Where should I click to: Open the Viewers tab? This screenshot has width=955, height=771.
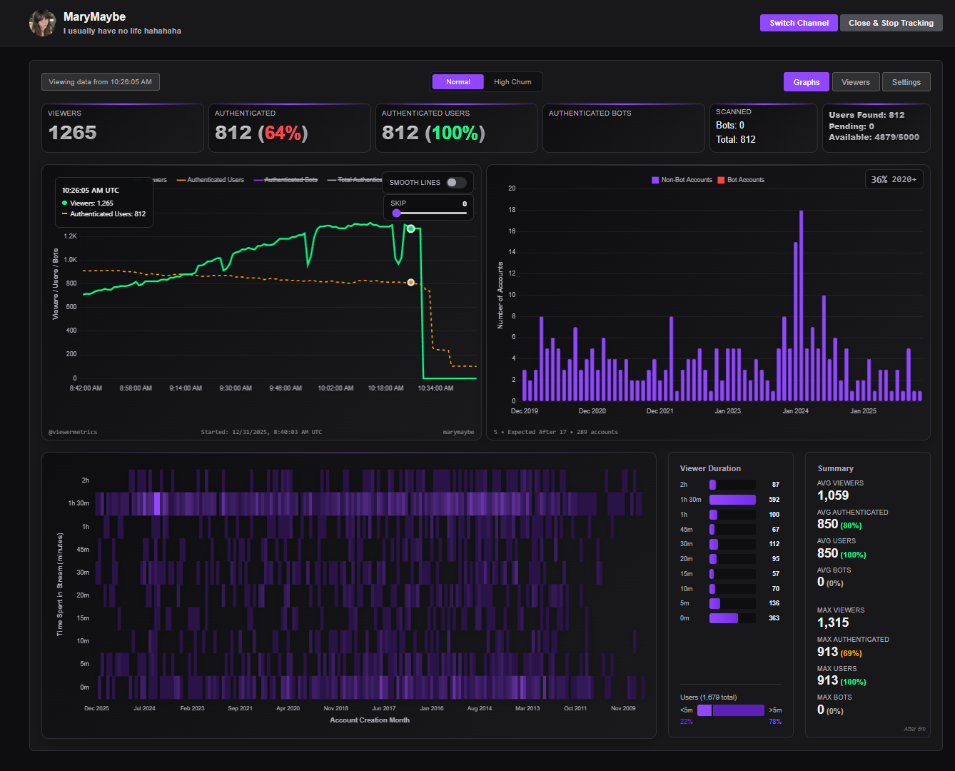856,82
